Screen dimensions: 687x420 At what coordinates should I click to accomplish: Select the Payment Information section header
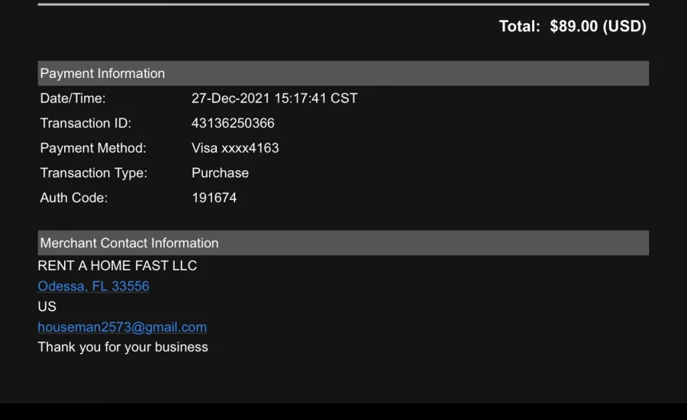(343, 73)
